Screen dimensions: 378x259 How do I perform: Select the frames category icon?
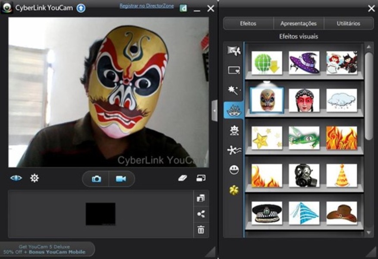(x=234, y=70)
